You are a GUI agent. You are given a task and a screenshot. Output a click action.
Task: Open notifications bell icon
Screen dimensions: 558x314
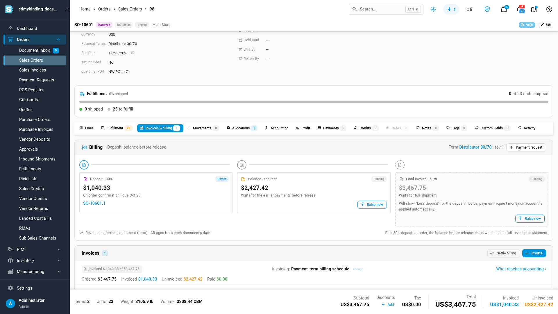click(519, 9)
